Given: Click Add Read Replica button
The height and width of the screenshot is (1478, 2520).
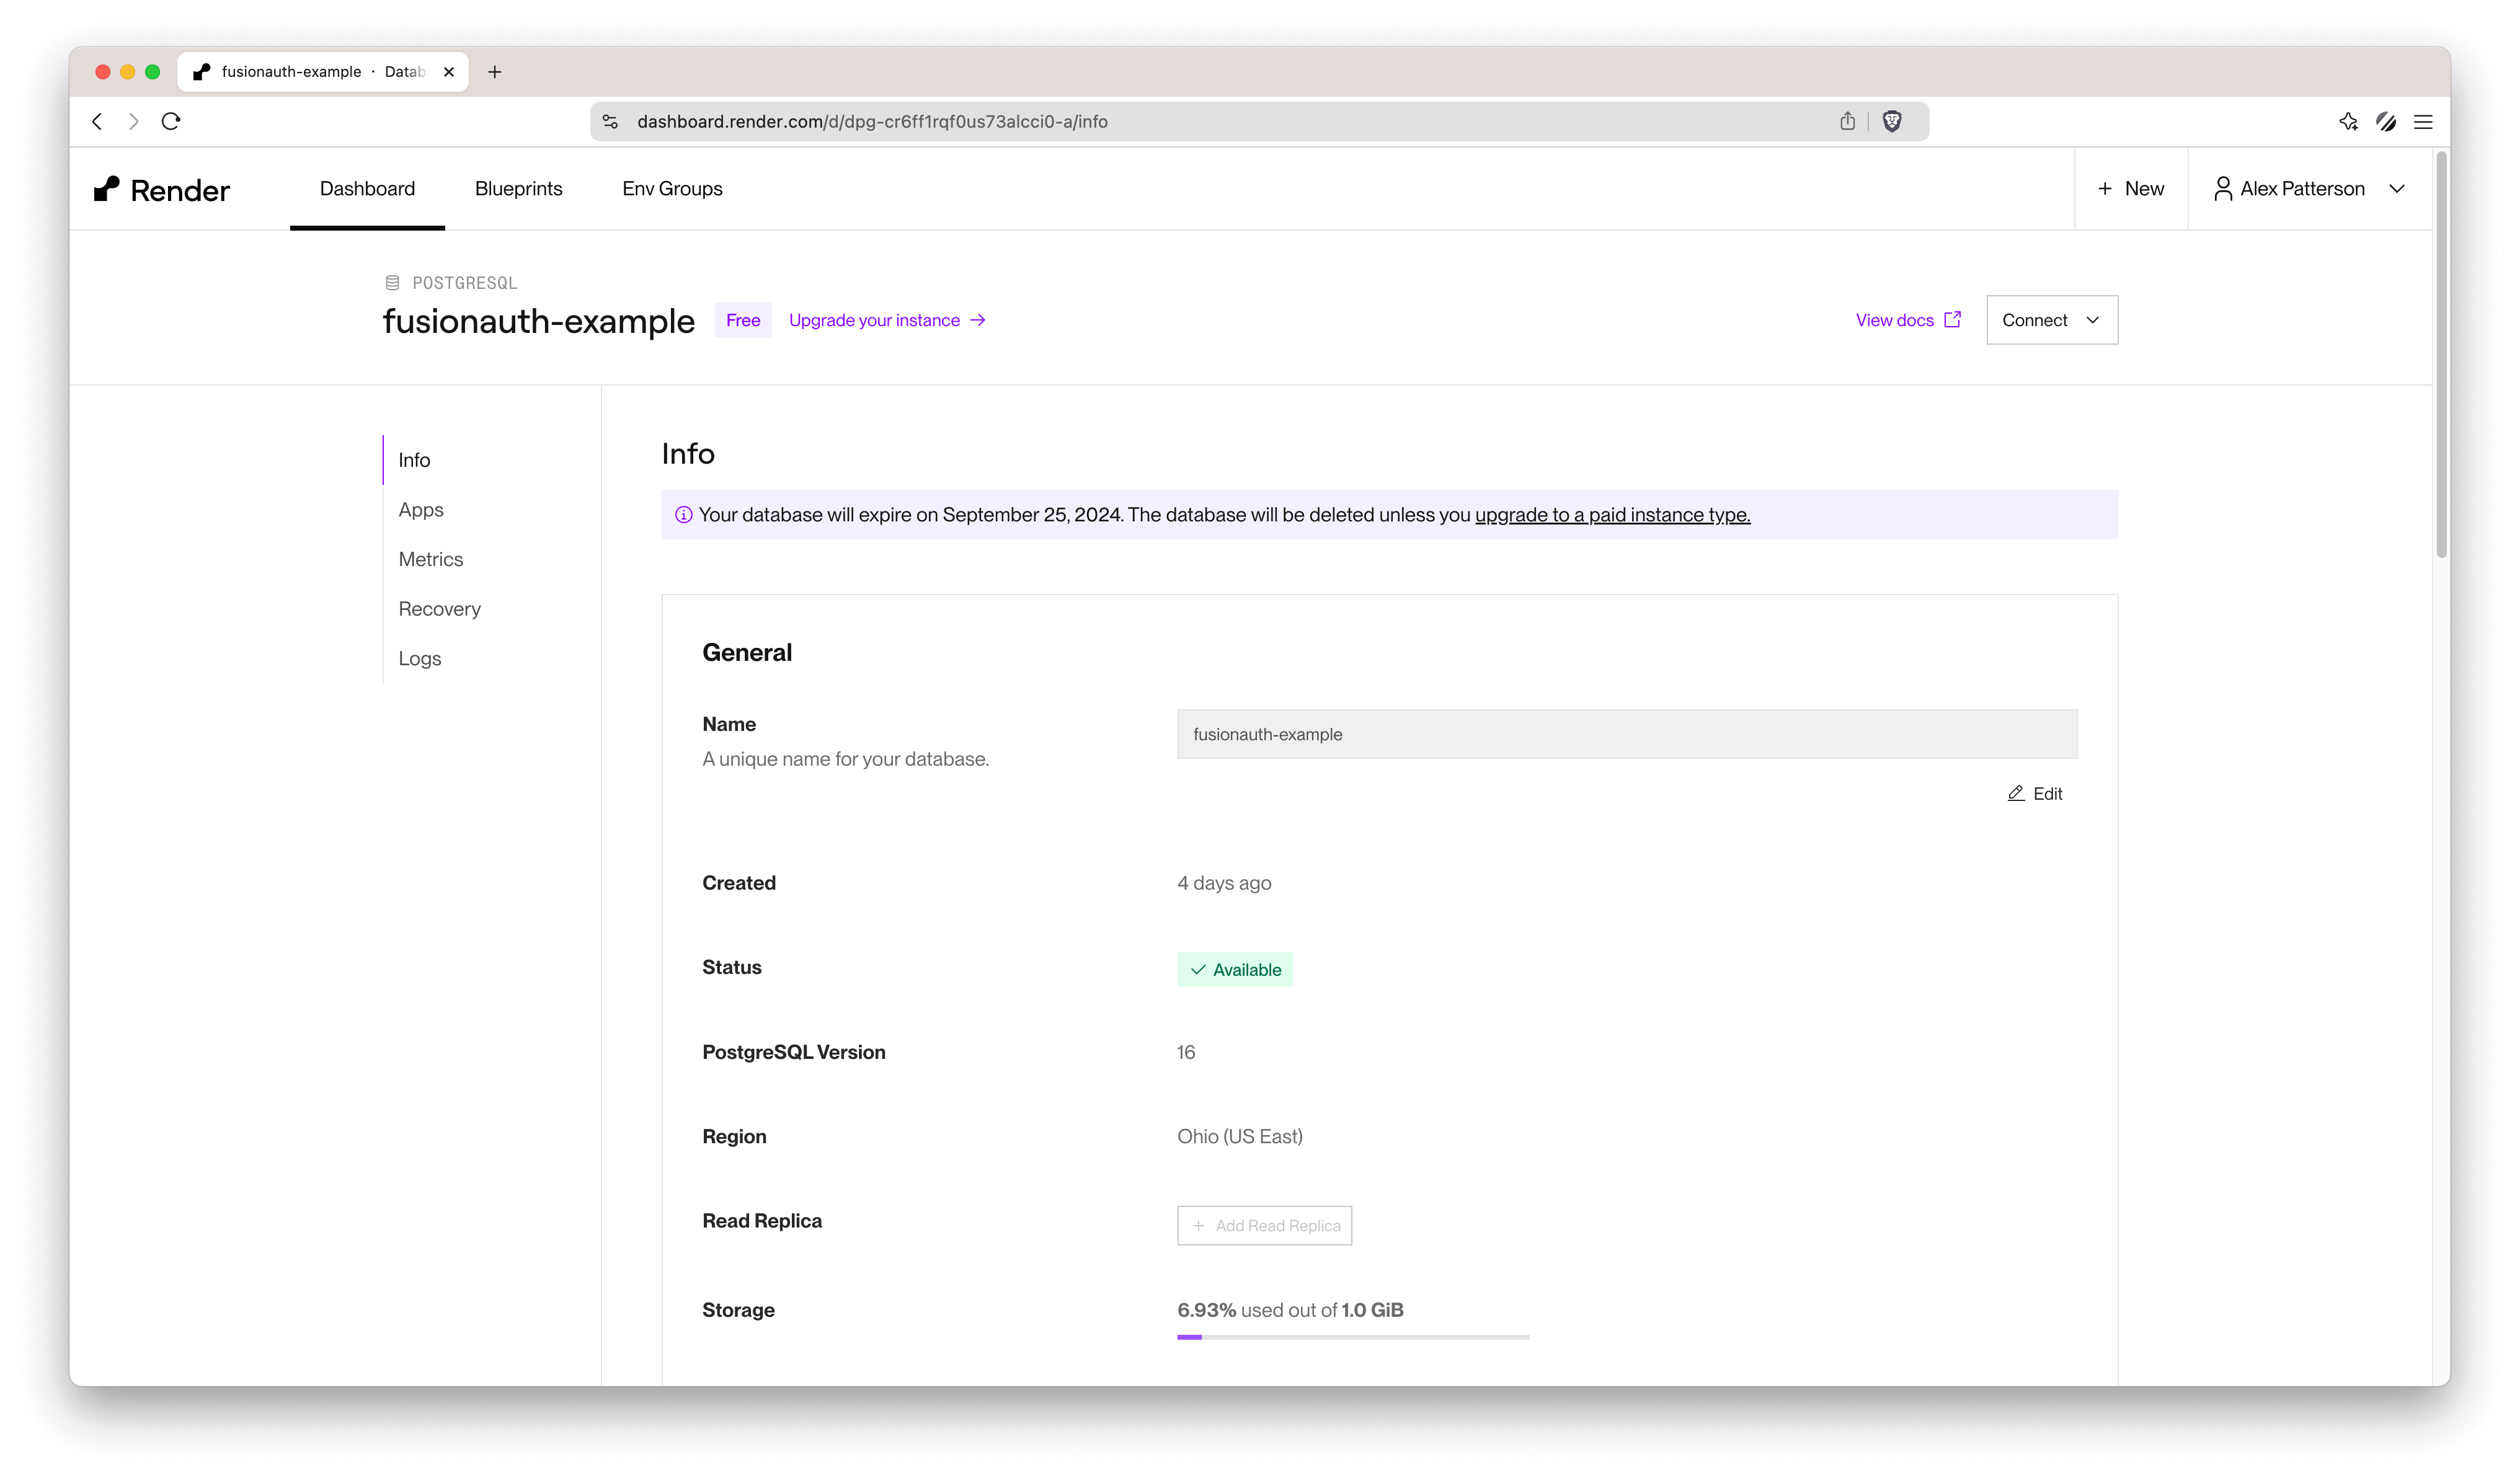Looking at the screenshot, I should point(1264,1226).
